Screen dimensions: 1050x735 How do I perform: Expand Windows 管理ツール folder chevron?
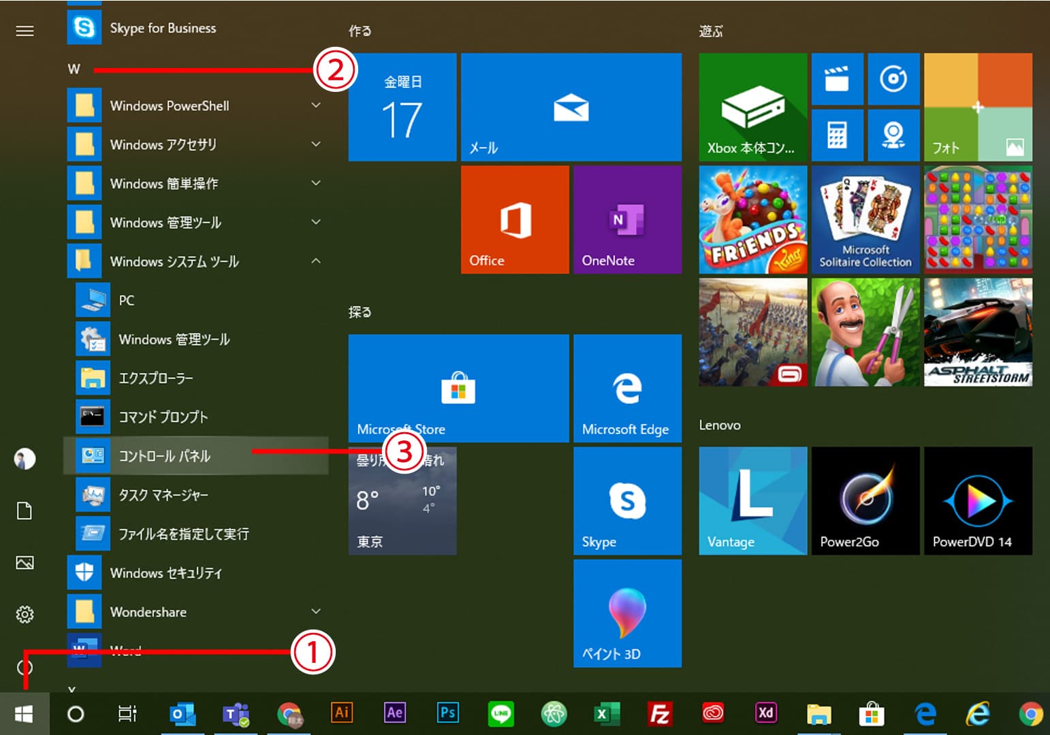coord(316,222)
